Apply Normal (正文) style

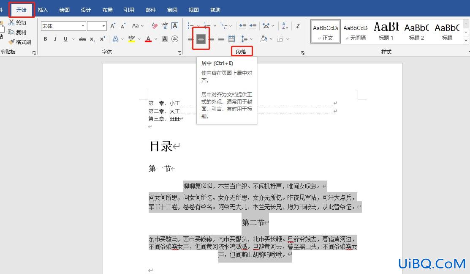point(326,32)
